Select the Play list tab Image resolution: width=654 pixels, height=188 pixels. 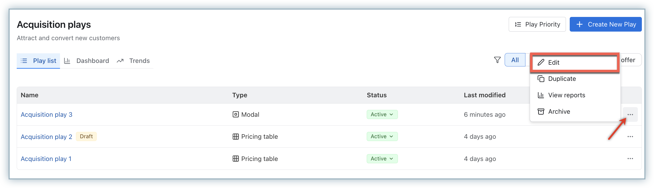[38, 61]
